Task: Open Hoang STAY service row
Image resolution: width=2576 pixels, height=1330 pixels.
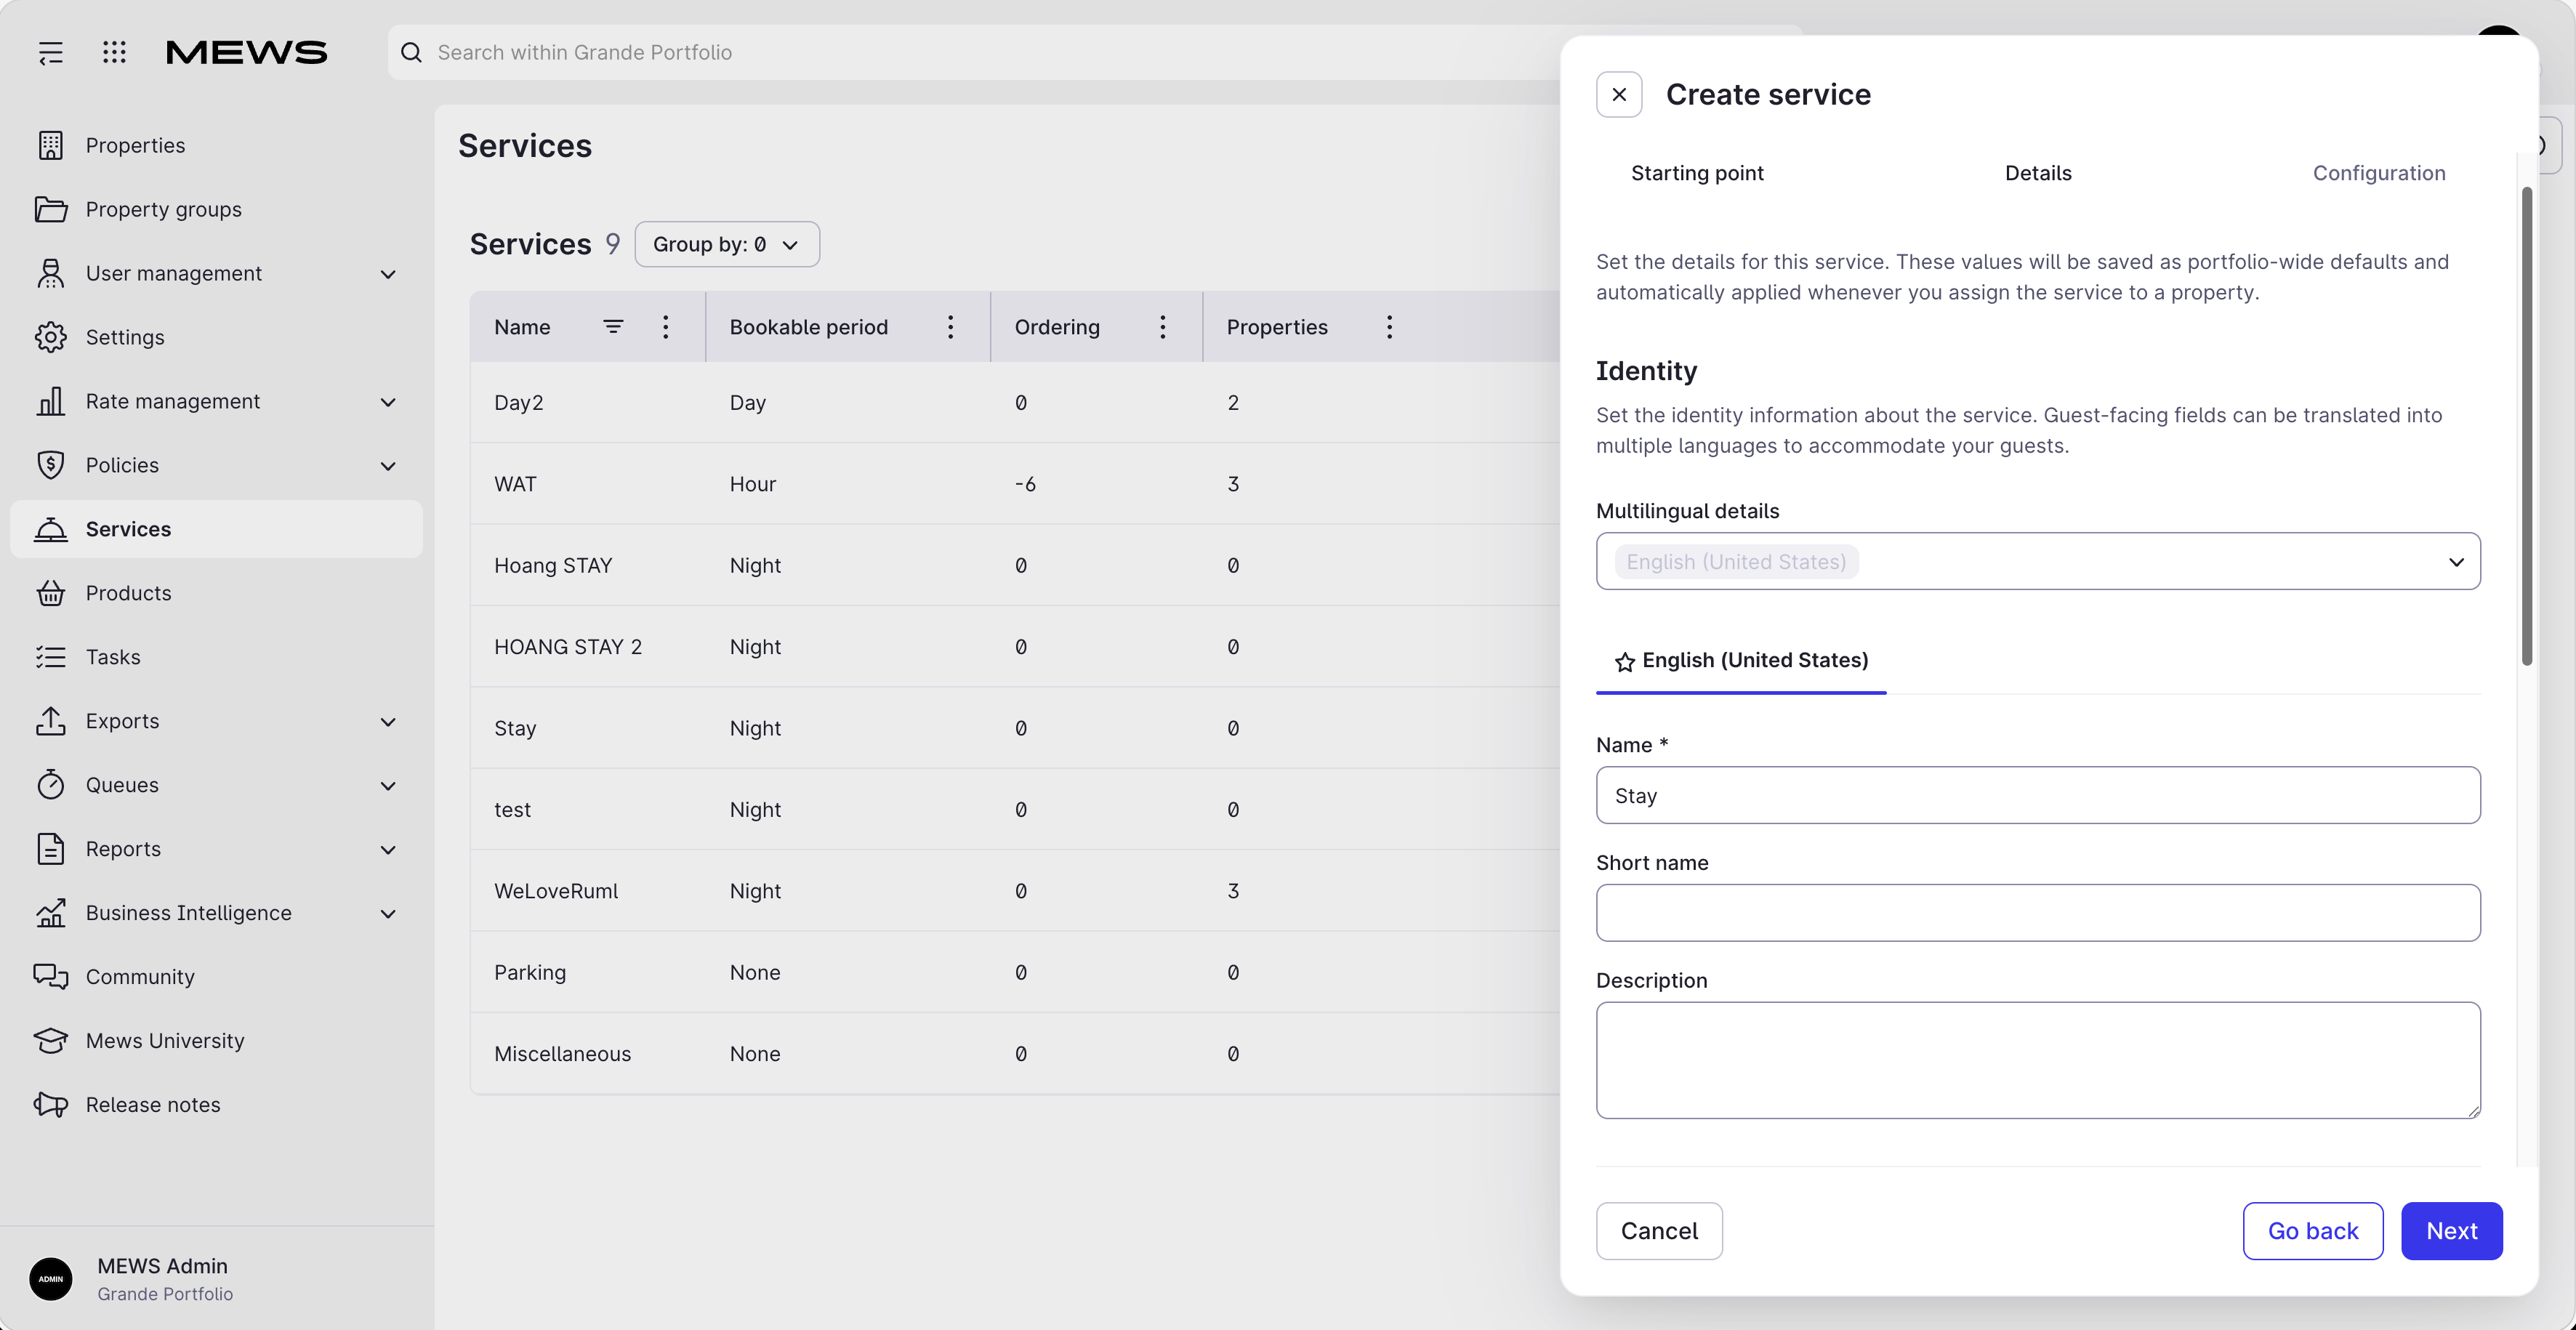Action: pos(1015,565)
